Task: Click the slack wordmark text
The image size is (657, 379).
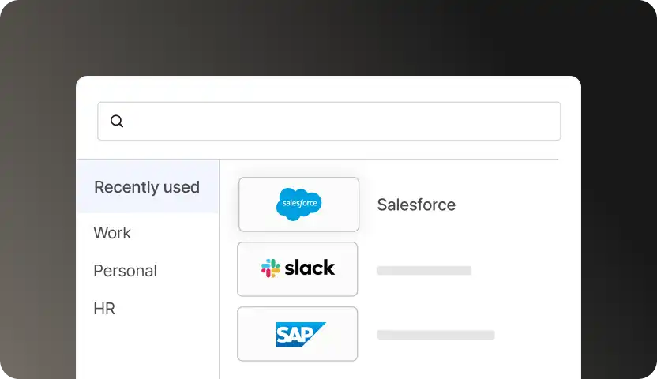Action: coord(310,268)
